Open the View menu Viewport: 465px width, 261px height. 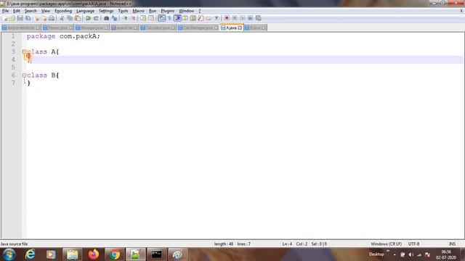pos(45,11)
